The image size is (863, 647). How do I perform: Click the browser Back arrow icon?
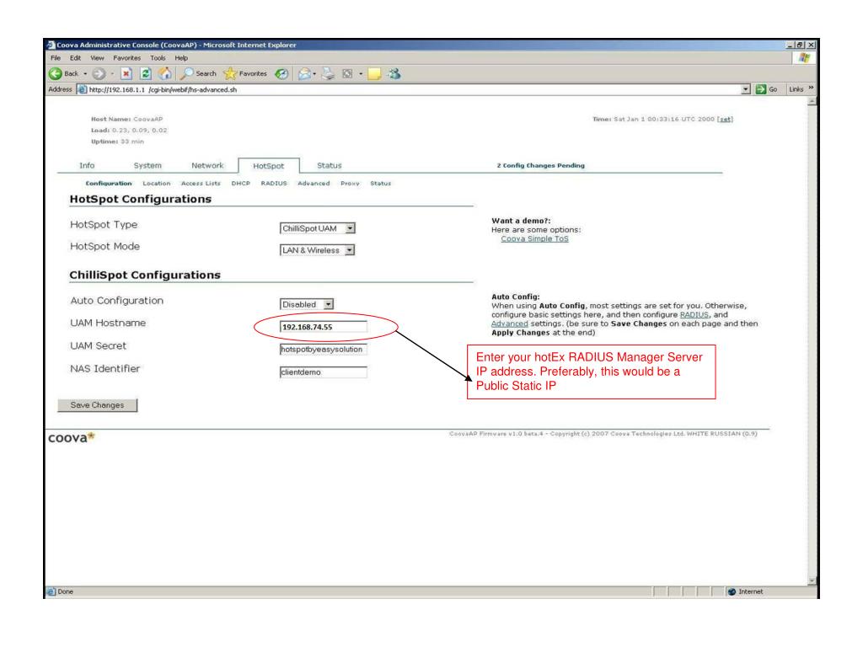pyautogui.click(x=56, y=73)
